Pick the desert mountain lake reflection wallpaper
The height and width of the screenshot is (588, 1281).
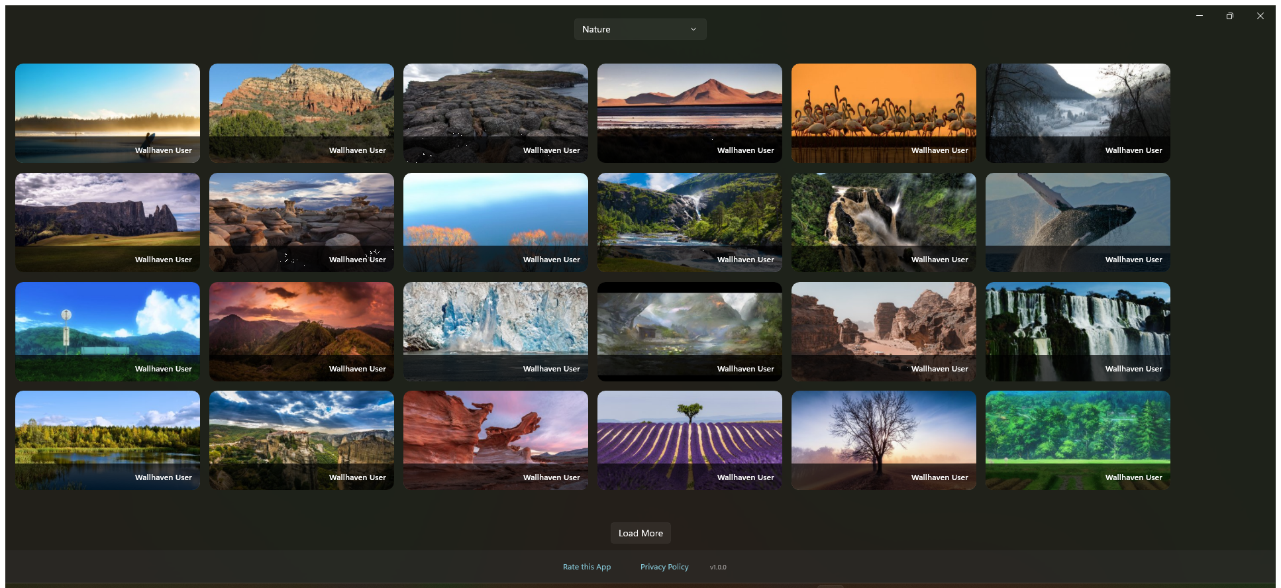click(690, 113)
